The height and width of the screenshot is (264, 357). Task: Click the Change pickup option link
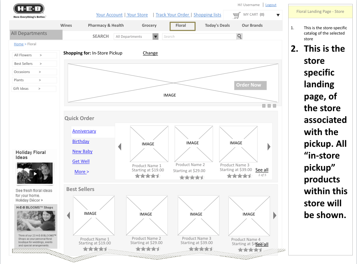coord(150,53)
